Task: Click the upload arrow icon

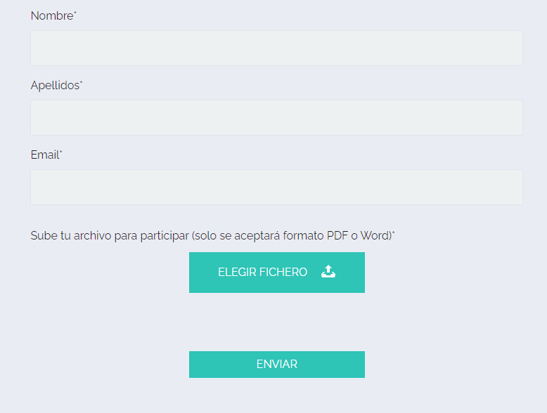Action: [x=328, y=271]
